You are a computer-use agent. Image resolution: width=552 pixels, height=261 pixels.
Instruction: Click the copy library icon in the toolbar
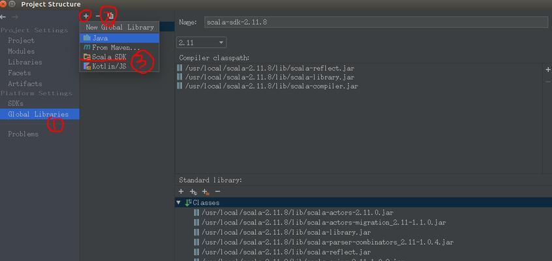coord(110,16)
